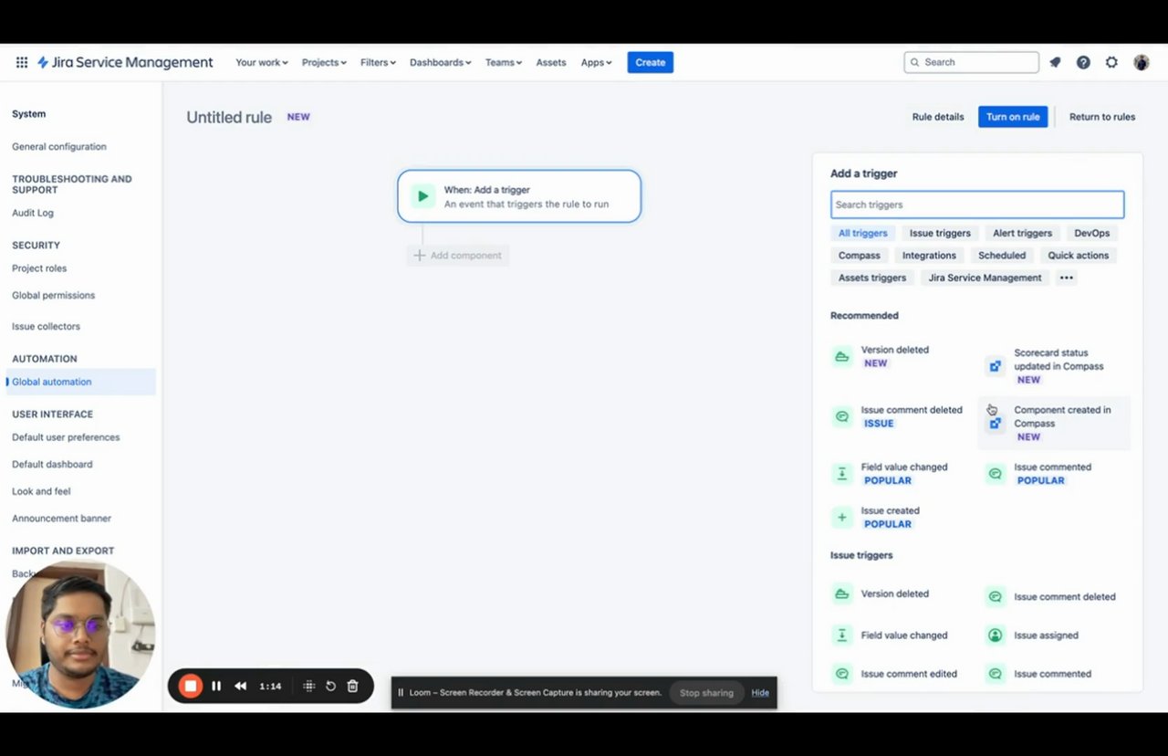Image resolution: width=1168 pixels, height=756 pixels.
Task: Pause the Loom recording
Action: click(x=216, y=686)
